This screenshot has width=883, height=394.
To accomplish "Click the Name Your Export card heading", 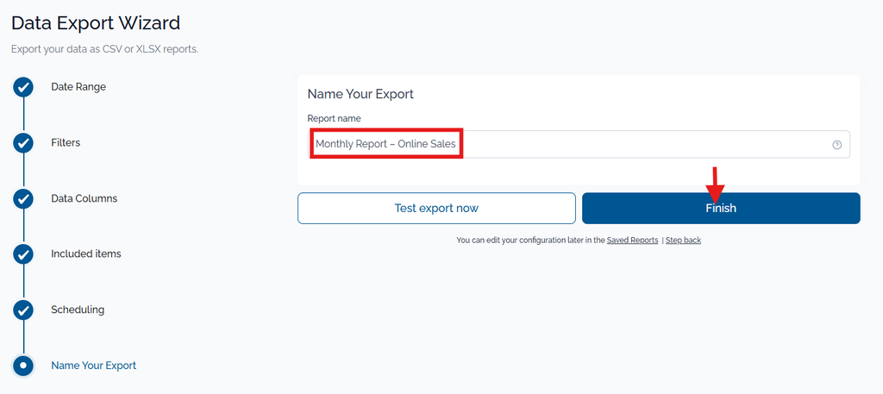I will pyautogui.click(x=360, y=94).
